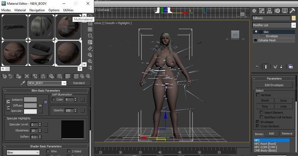
Task: Click the Go to Parent icon
Action: point(82,76)
